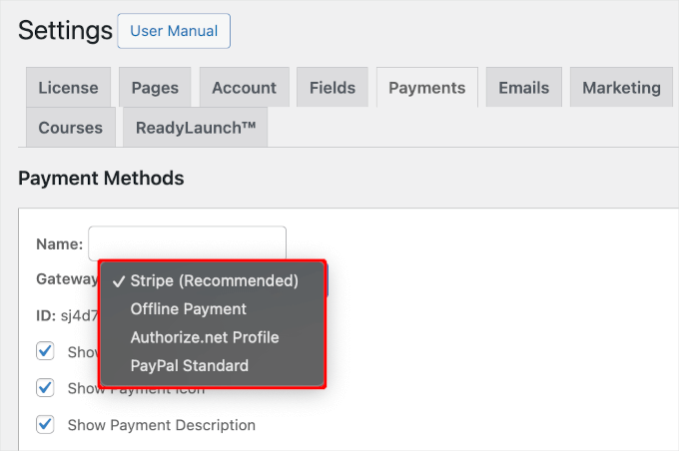Switch to the Marketing tab
This screenshot has width=679, height=451.
click(x=621, y=88)
